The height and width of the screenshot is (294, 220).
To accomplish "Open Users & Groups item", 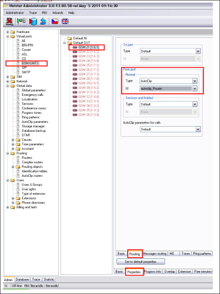I will (x=32, y=185).
